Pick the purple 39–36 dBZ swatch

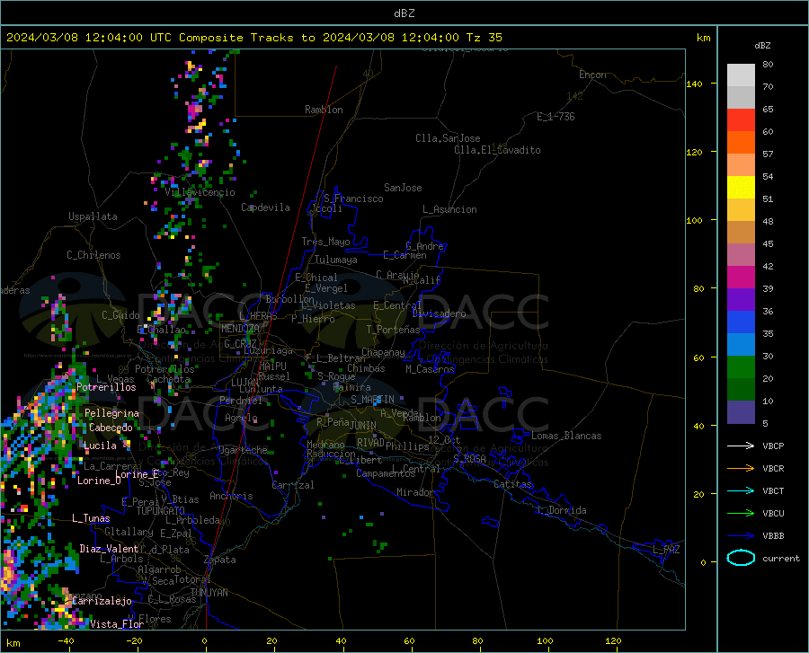[741, 299]
